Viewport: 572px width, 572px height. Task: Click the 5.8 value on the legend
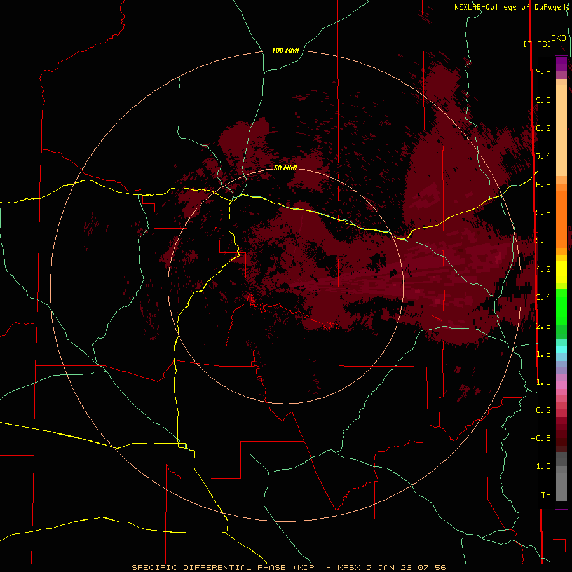[x=543, y=213]
